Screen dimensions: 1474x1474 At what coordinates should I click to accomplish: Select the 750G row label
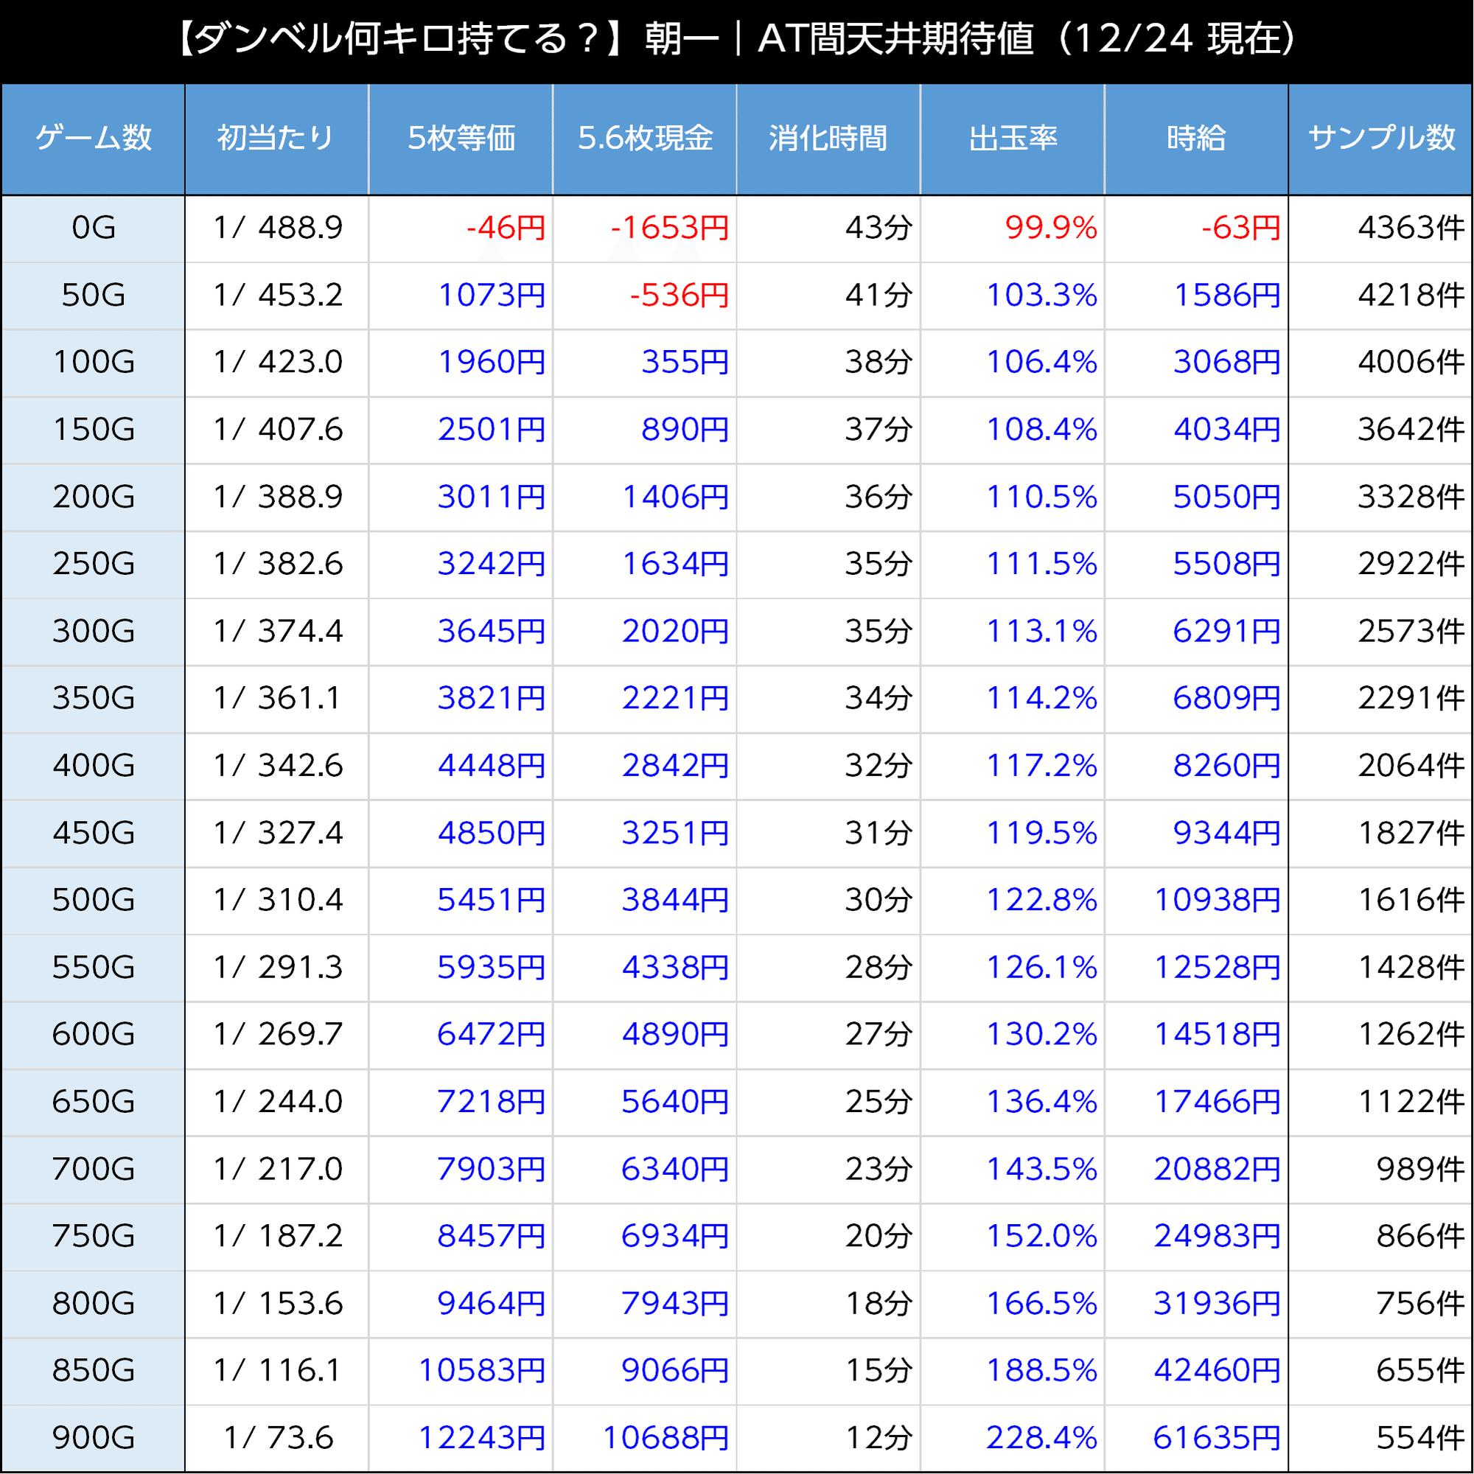pos(93,1237)
